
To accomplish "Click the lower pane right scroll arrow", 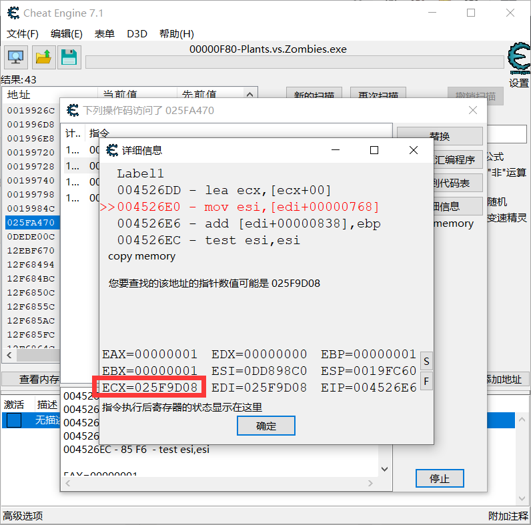I will (370, 484).
